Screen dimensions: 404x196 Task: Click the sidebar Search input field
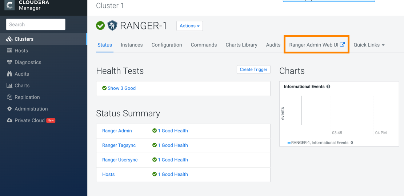(36, 24)
